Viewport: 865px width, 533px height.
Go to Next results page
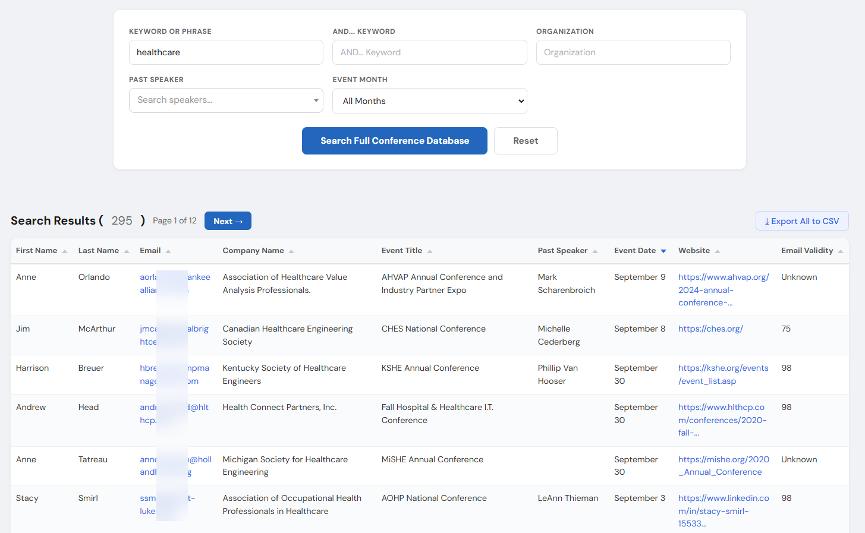pyautogui.click(x=228, y=221)
